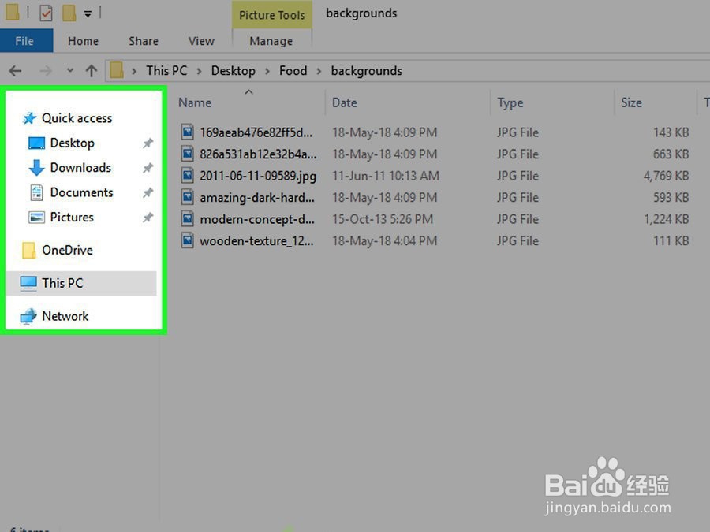The width and height of the screenshot is (710, 532).
Task: Click the up arrow to go to parent folder
Action: click(x=91, y=70)
